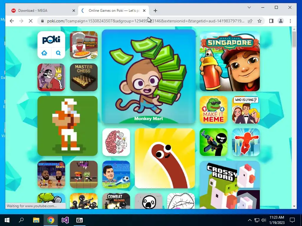Open Visual Studio from taskbar
302x226 pixels.
(65, 220)
